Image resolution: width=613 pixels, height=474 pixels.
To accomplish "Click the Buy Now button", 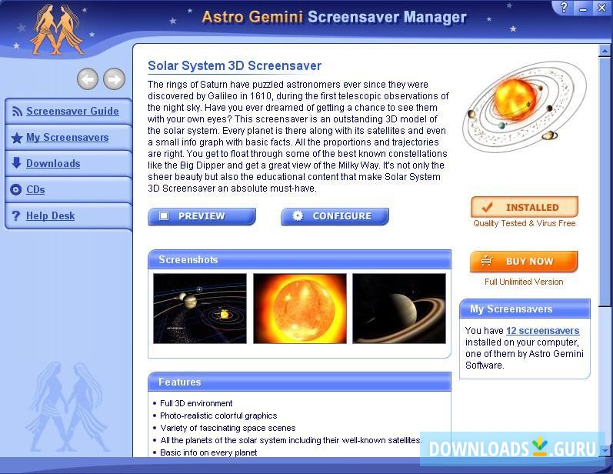I will click(524, 262).
